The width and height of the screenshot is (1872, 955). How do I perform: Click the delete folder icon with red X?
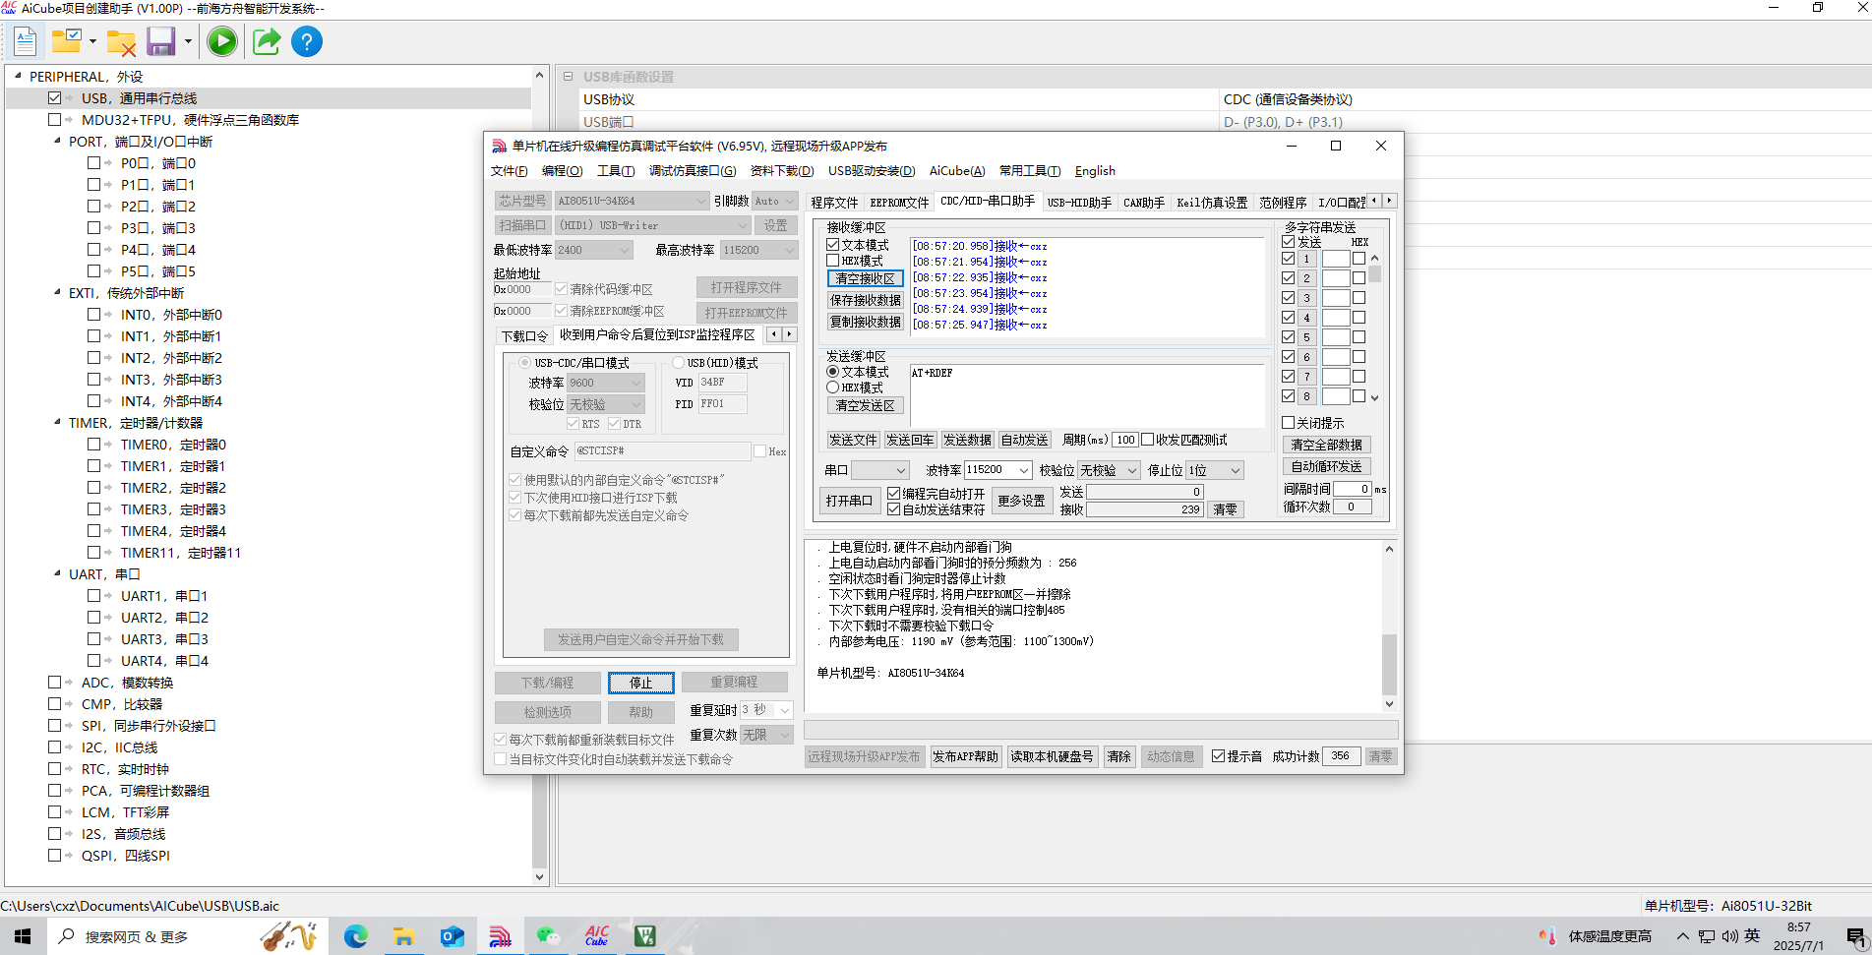(x=121, y=41)
